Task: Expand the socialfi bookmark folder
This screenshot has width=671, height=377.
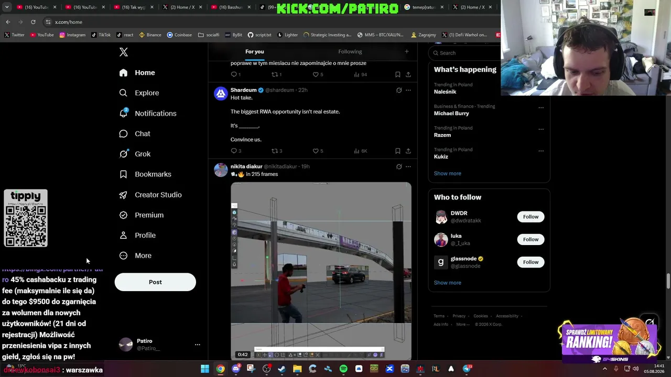Action: pyautogui.click(x=209, y=35)
